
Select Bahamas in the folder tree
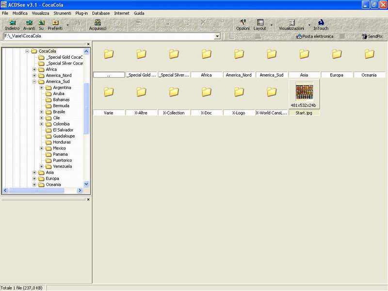coord(62,100)
